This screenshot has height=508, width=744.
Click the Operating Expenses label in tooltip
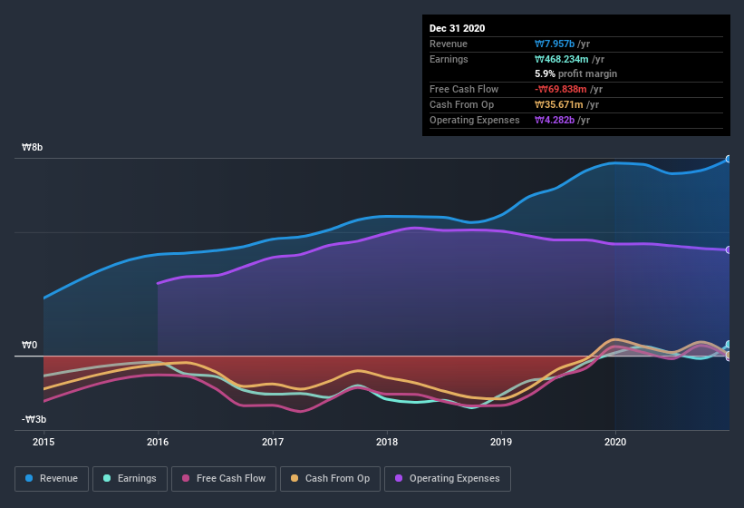475,120
